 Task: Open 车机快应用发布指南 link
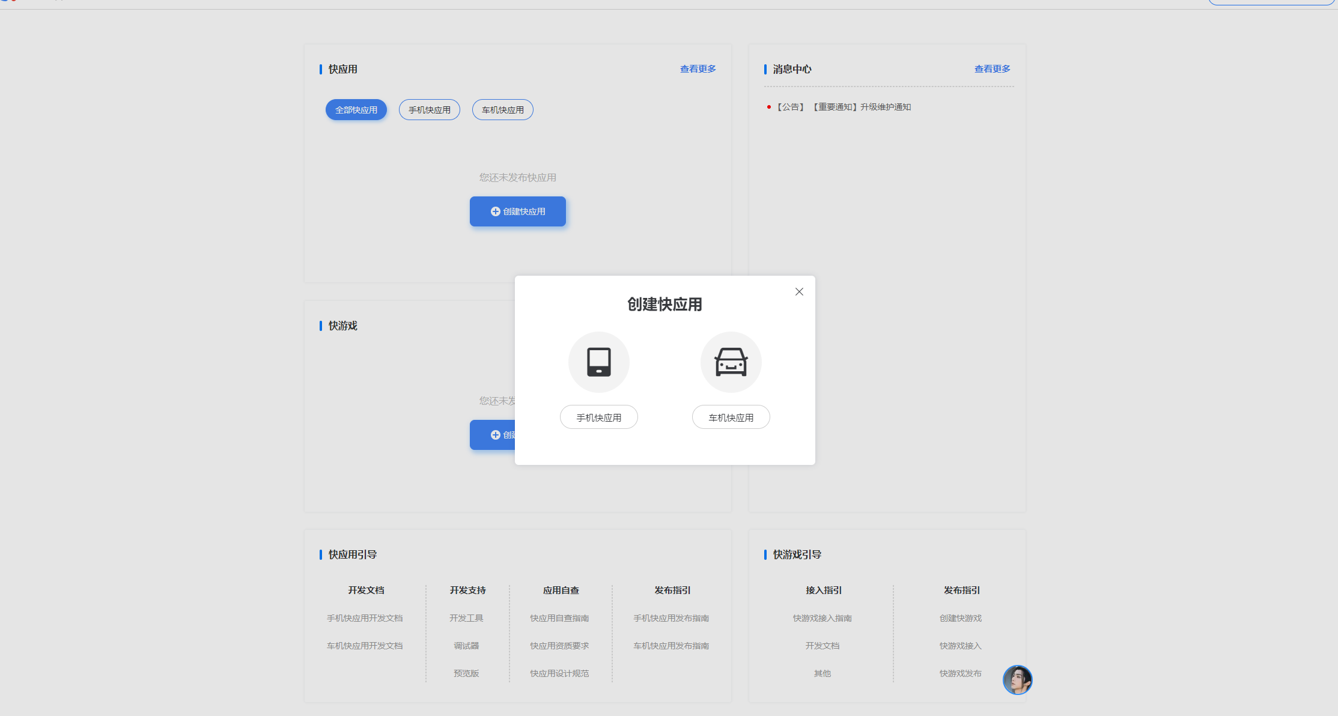(x=671, y=646)
